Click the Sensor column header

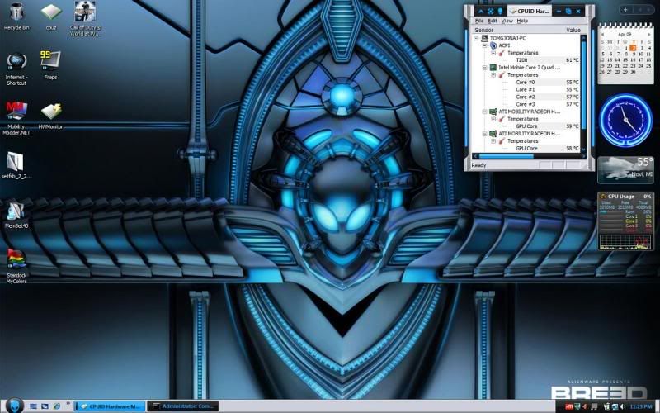tap(517, 30)
